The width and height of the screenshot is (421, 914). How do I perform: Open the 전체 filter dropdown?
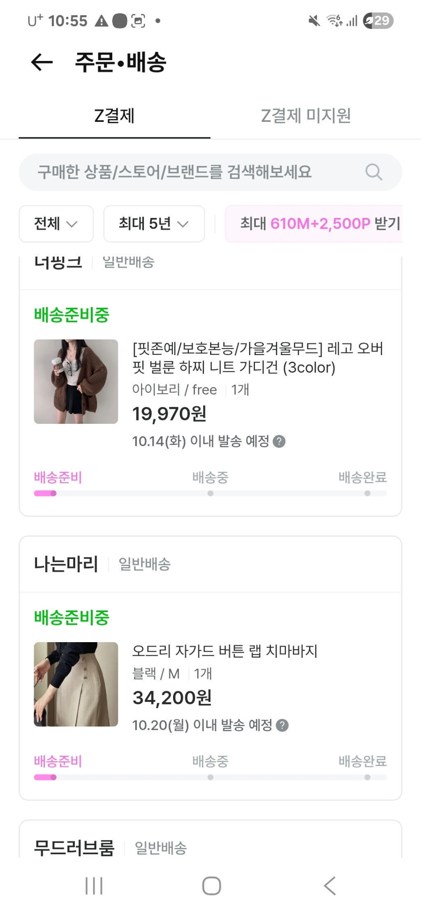[x=56, y=224]
